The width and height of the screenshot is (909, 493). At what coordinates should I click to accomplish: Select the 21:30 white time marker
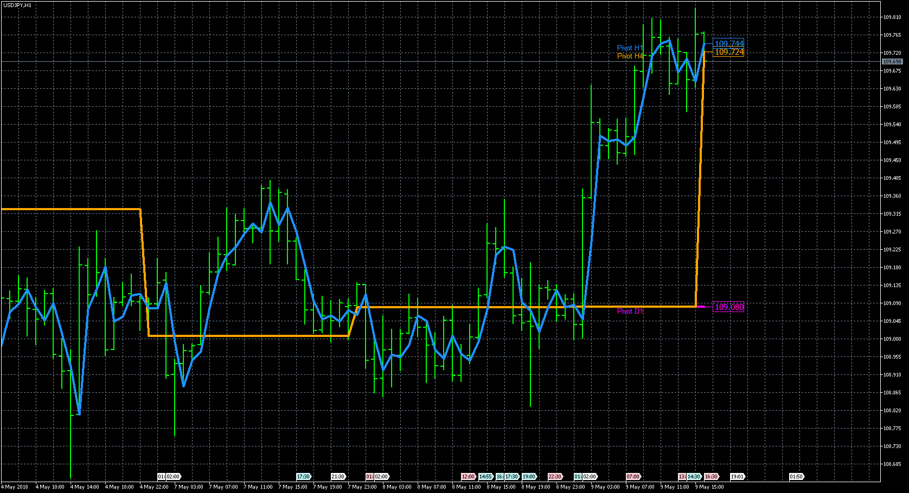[x=338, y=477]
